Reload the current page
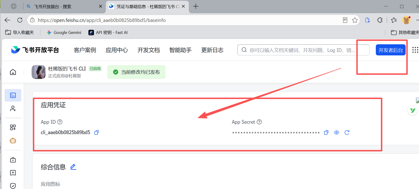This screenshot has width=419, height=189. tap(20, 20)
